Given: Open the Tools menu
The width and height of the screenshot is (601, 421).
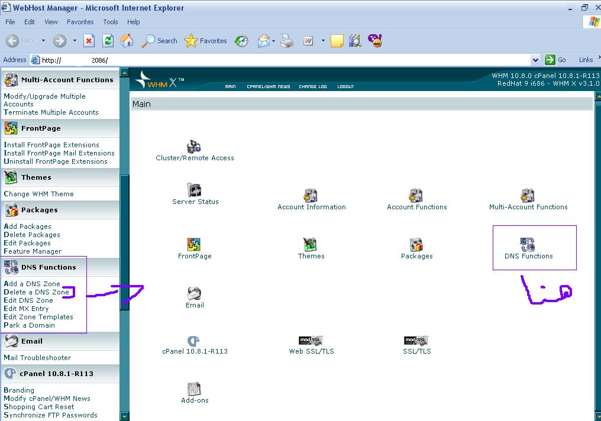Looking at the screenshot, I should coord(111,22).
